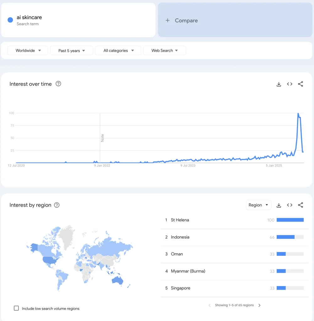The image size is (314, 321).
Task: Edit the ai skincare search term
Action: coord(29,18)
